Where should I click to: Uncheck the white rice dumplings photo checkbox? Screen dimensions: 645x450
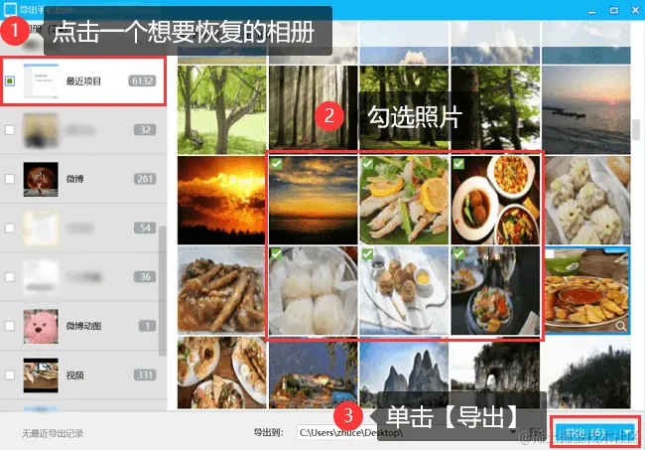click(277, 254)
